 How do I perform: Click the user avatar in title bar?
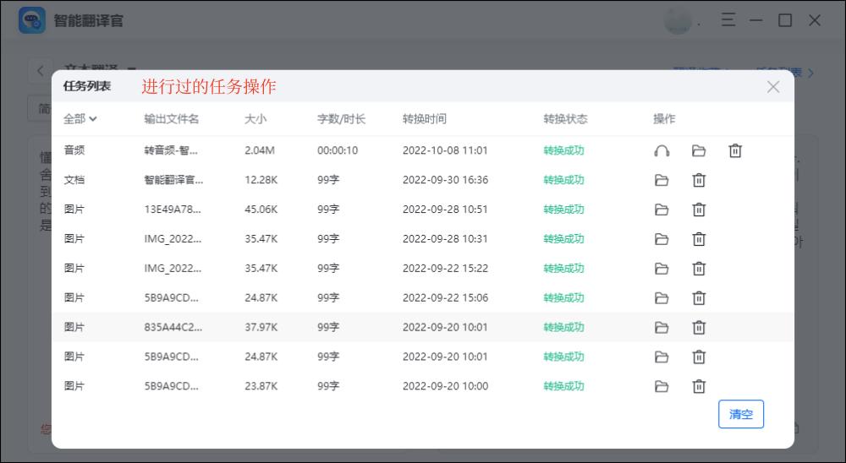pyautogui.click(x=678, y=21)
